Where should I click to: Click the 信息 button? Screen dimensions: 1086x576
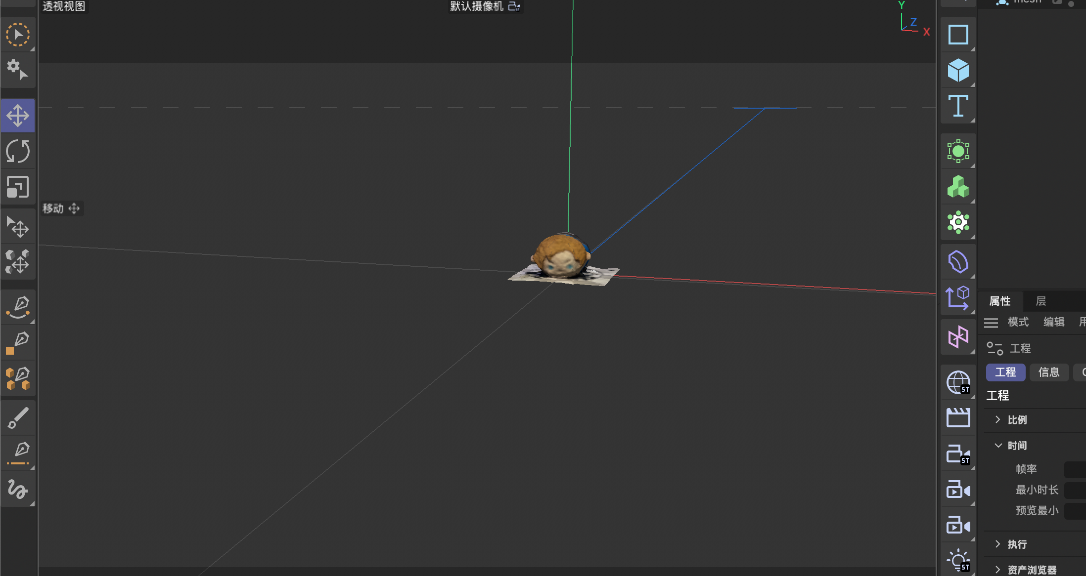[x=1049, y=372]
